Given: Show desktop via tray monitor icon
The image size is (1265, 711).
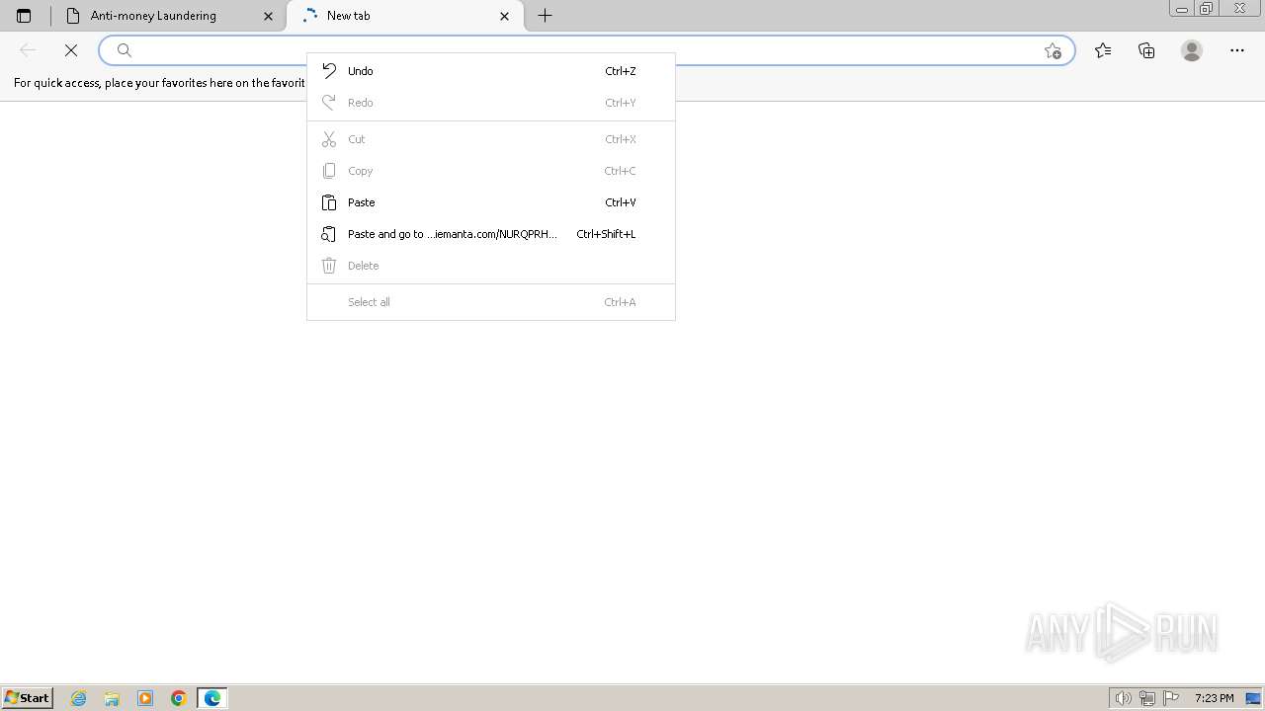Looking at the screenshot, I should pos(1253,698).
